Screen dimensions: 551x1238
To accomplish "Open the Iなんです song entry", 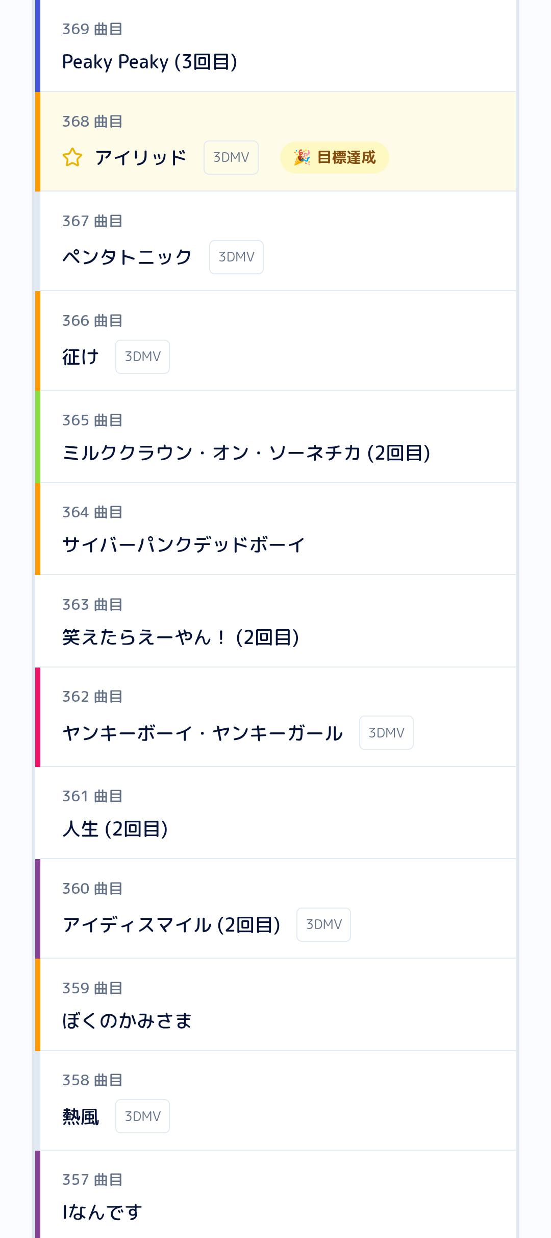I will click(102, 1212).
